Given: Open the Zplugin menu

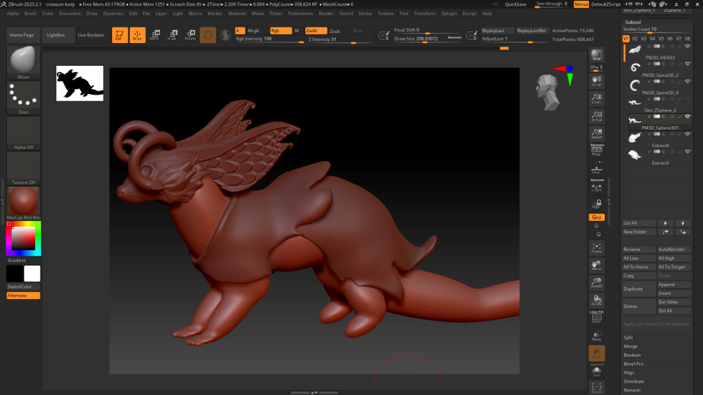Looking at the screenshot, I should [448, 13].
